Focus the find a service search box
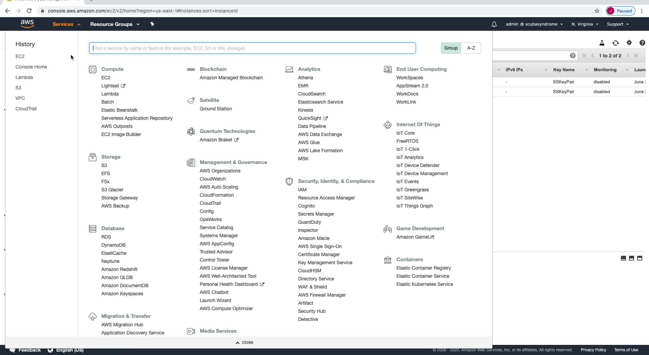This screenshot has width=649, height=355. point(252,48)
